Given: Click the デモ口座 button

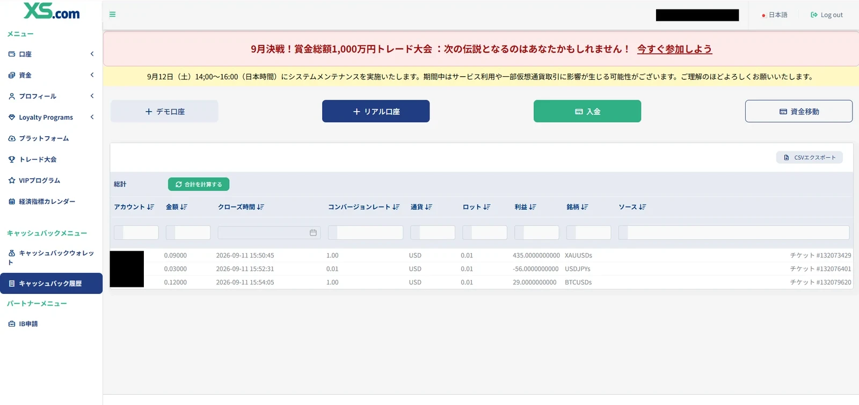Looking at the screenshot, I should pos(164,111).
